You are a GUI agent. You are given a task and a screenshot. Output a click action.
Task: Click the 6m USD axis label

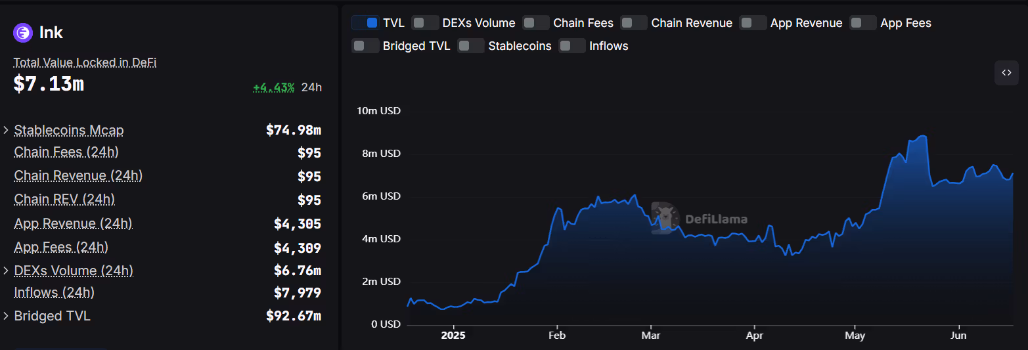point(381,196)
